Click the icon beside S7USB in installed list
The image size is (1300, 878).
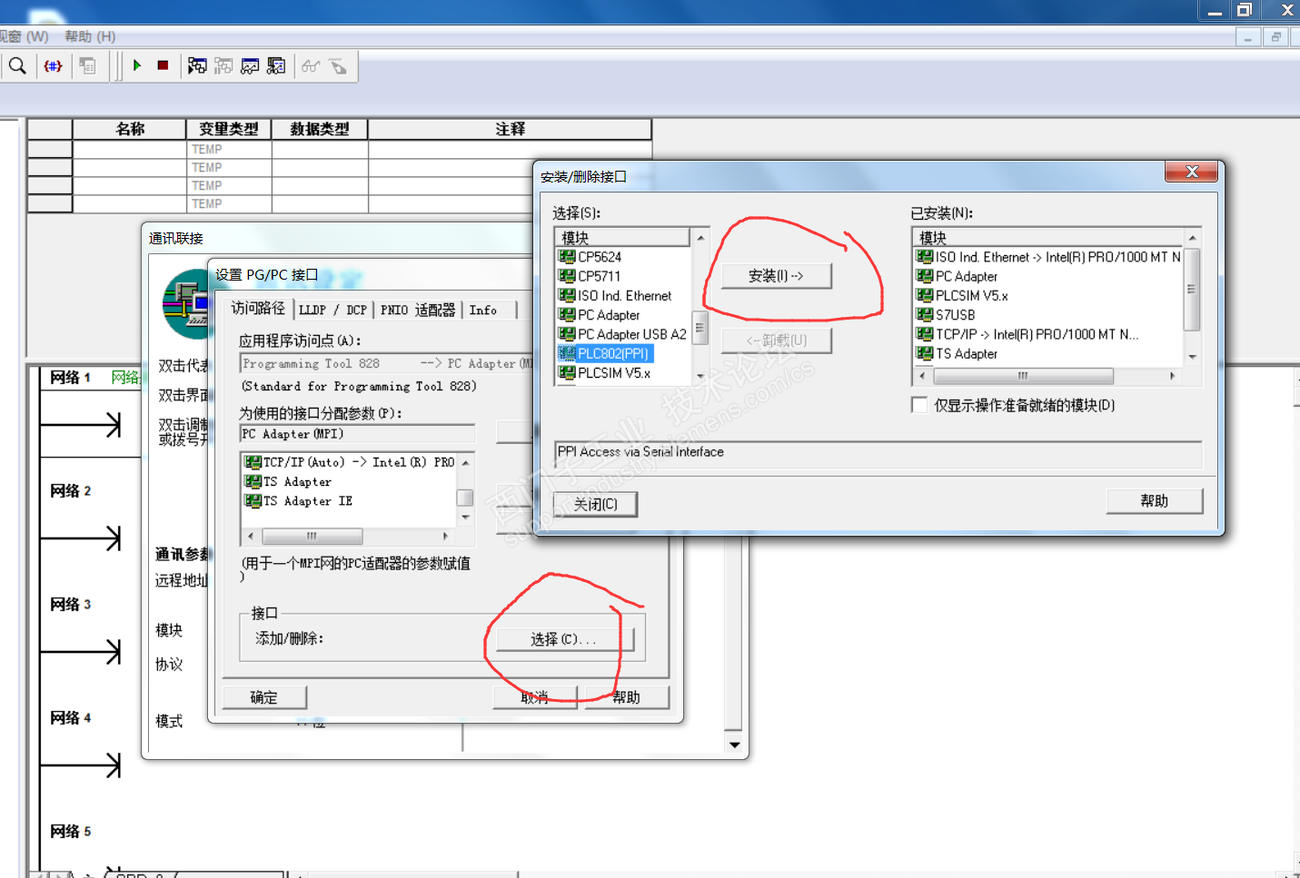[925, 315]
